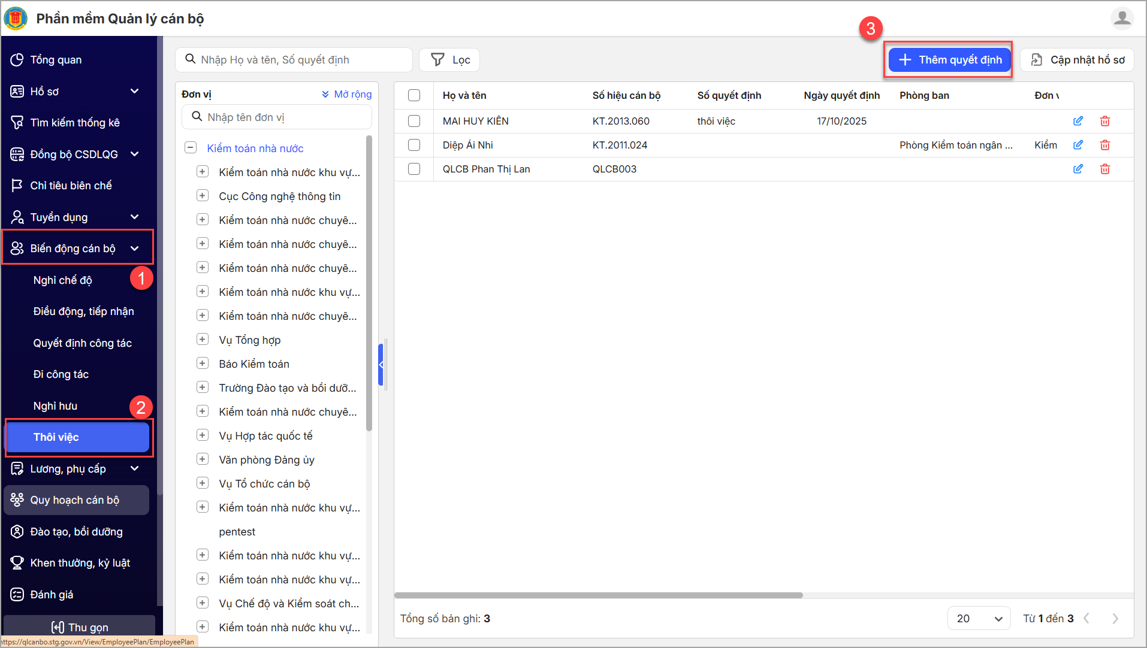Check the select-all header checkbox
The height and width of the screenshot is (648, 1147).
414,95
